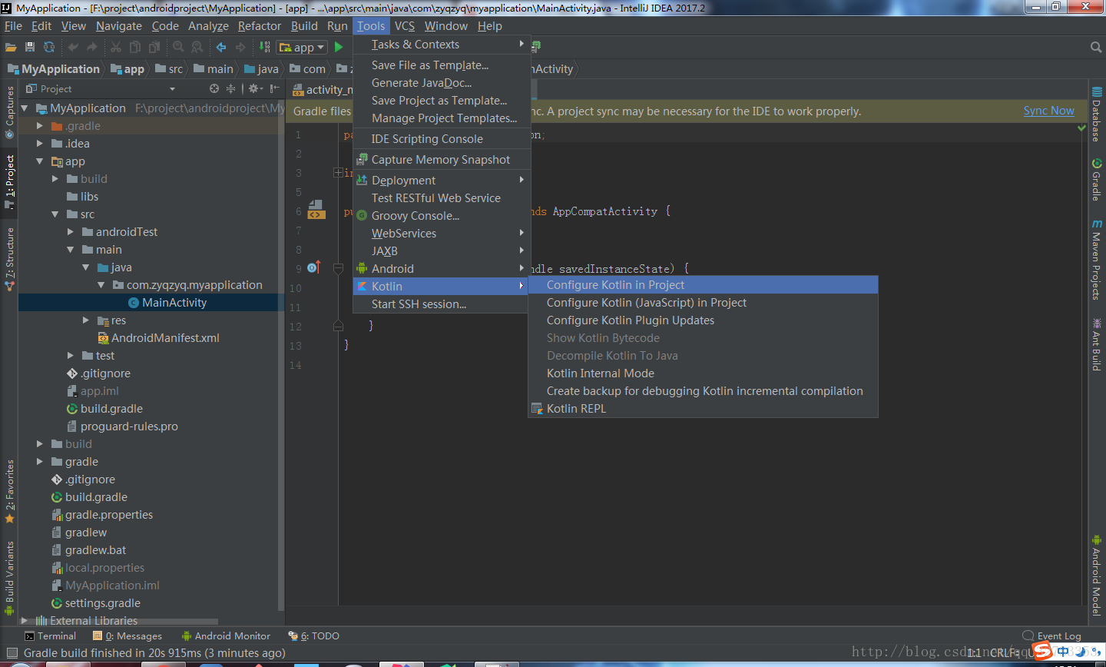Open the Android submenu in Tools

pyautogui.click(x=441, y=269)
